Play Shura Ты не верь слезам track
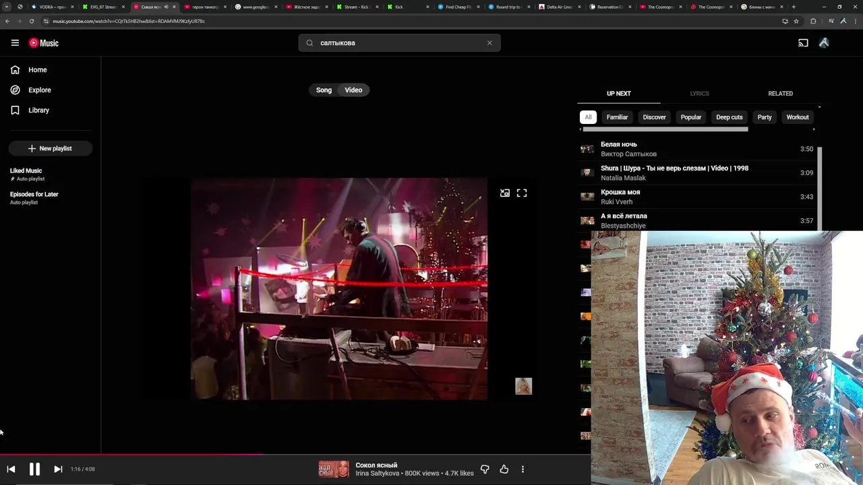Viewport: 863px width, 485px height. click(x=697, y=173)
